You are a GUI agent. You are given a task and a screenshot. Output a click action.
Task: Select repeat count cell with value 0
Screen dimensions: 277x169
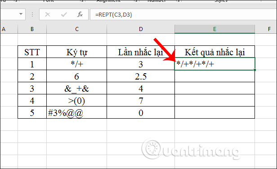[x=141, y=112]
